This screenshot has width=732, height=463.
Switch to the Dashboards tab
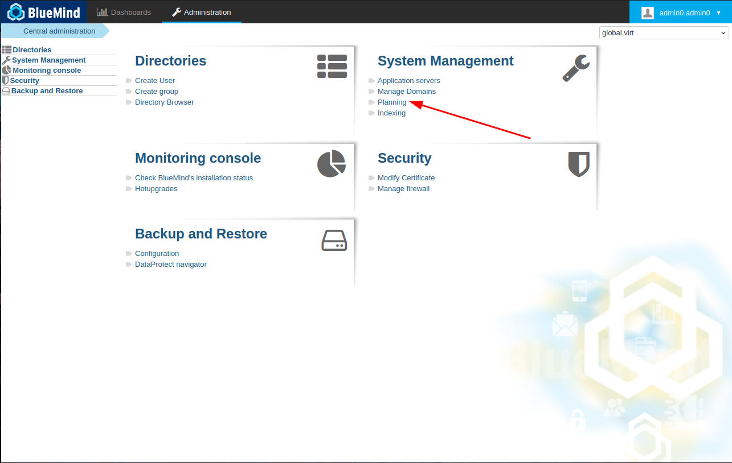click(124, 12)
